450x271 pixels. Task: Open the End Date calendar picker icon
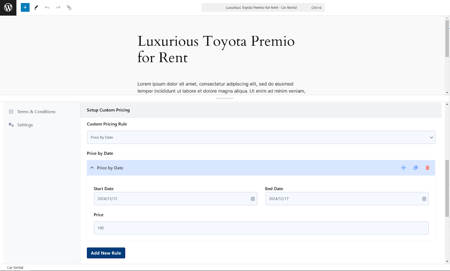pyautogui.click(x=424, y=199)
